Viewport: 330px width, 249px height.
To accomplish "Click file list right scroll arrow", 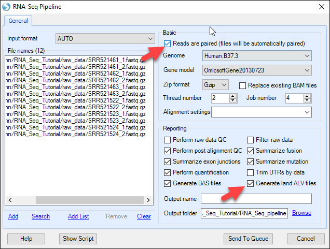I will [148, 200].
